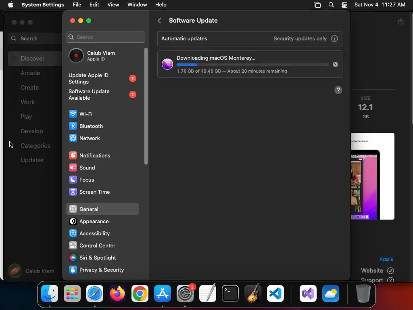This screenshot has height=310, width=413.
Task: Select Discover in App Store sidebar
Action: click(35, 59)
